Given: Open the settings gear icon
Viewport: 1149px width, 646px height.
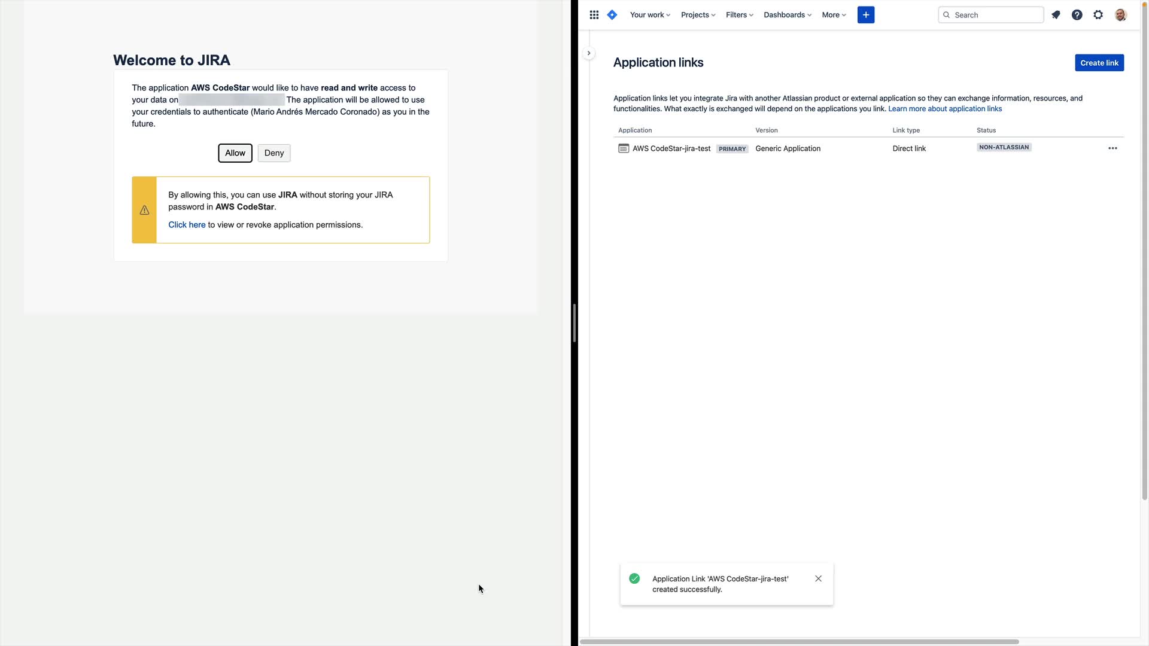Looking at the screenshot, I should (x=1098, y=15).
